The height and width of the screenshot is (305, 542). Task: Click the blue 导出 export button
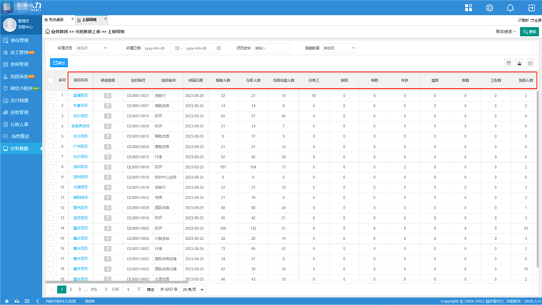[59, 63]
